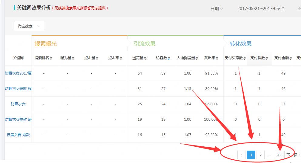Select the 支付件数 column header
Screen dimensions: 301x163
click(259, 58)
